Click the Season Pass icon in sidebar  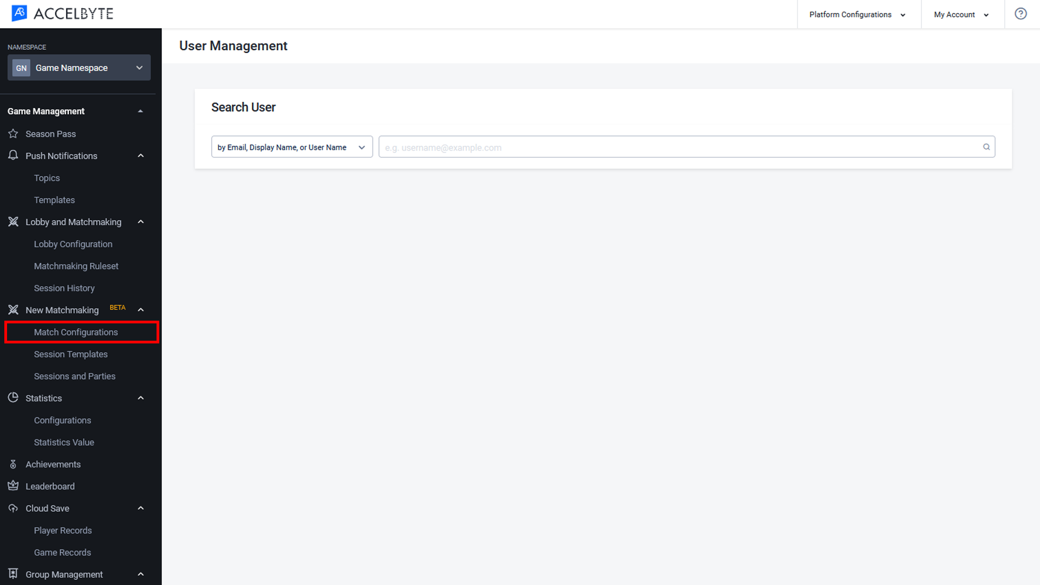[x=13, y=134]
